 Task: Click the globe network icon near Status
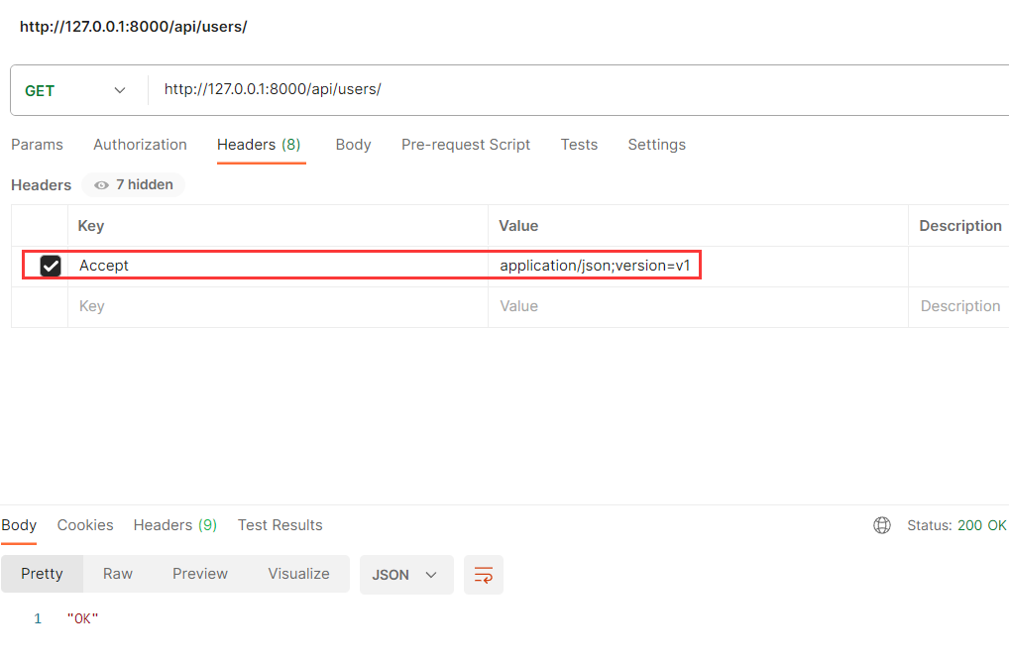click(881, 525)
